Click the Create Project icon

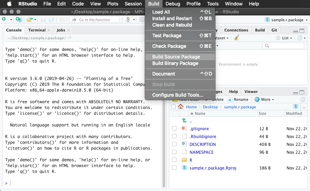(19, 19)
